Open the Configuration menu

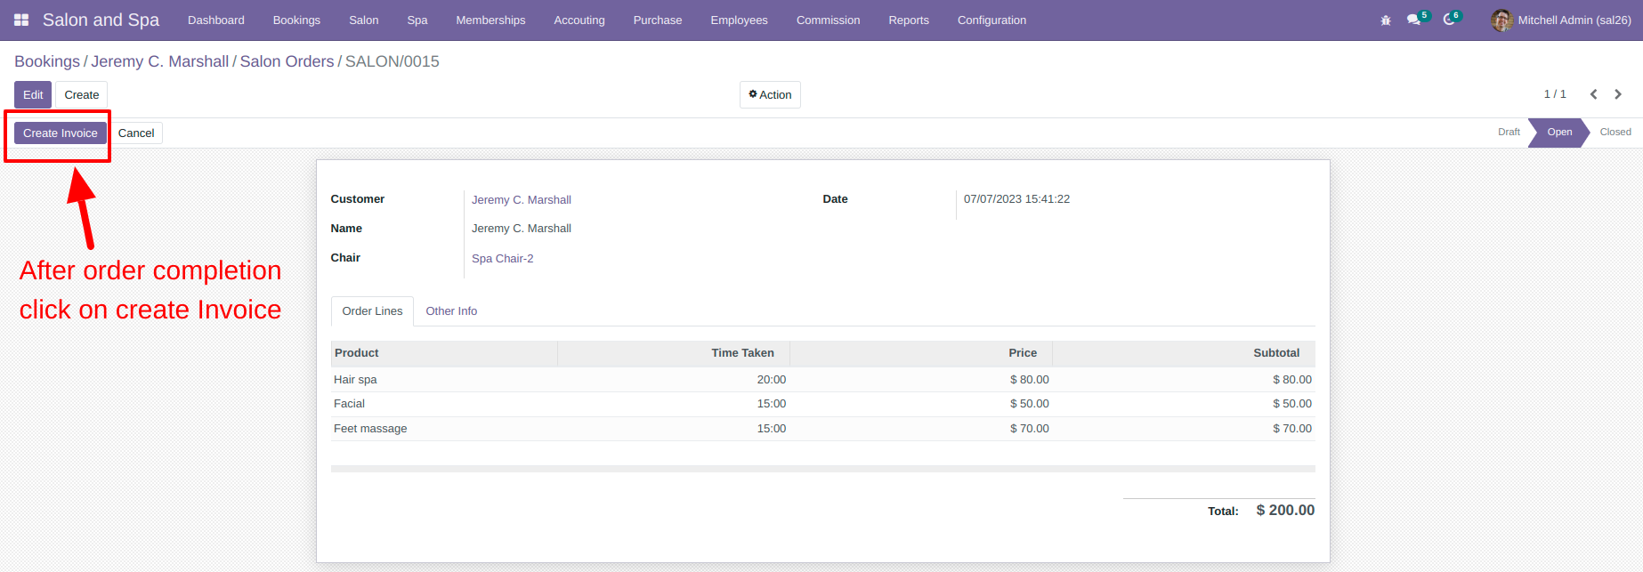pos(991,20)
